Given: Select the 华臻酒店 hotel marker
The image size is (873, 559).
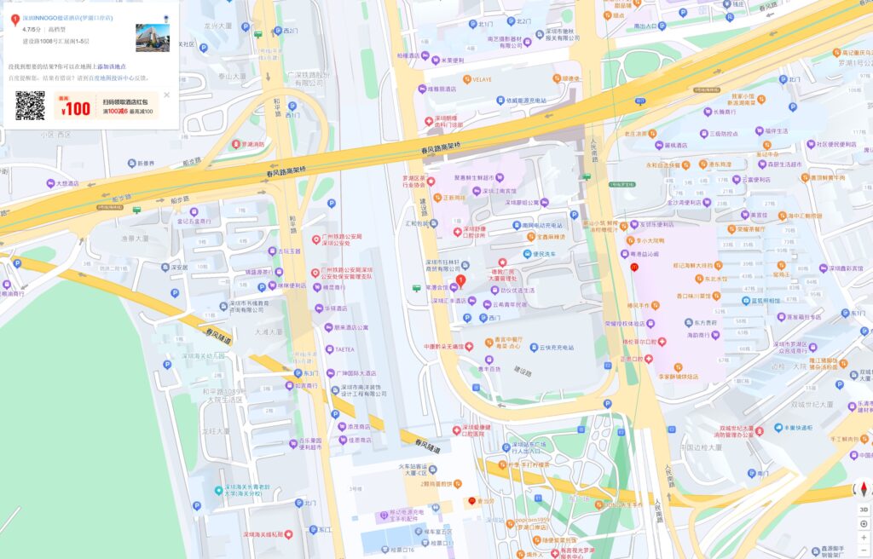Looking at the screenshot, I should [x=329, y=308].
